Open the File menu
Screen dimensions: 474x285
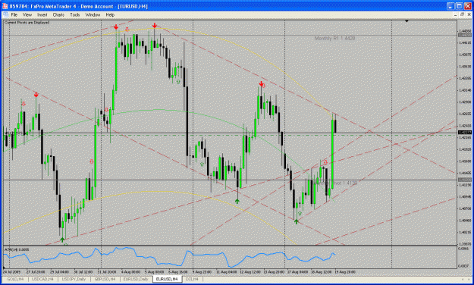(x=14, y=15)
